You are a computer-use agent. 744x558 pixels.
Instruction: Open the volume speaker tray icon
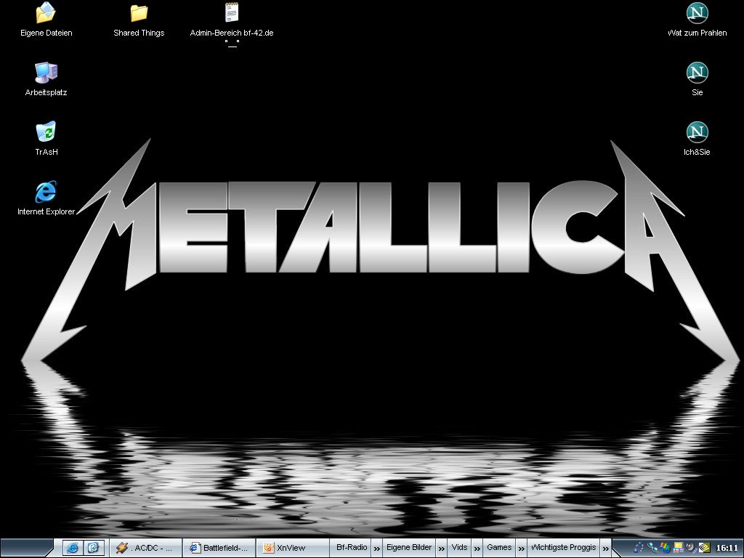coord(692,548)
